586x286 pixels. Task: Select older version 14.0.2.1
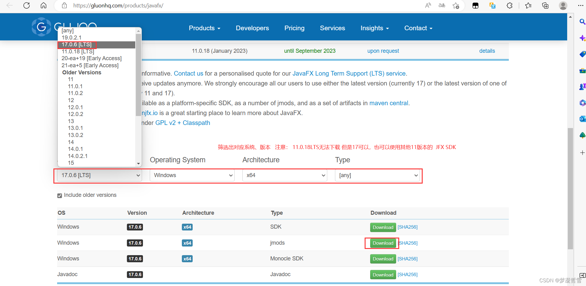click(x=97, y=156)
